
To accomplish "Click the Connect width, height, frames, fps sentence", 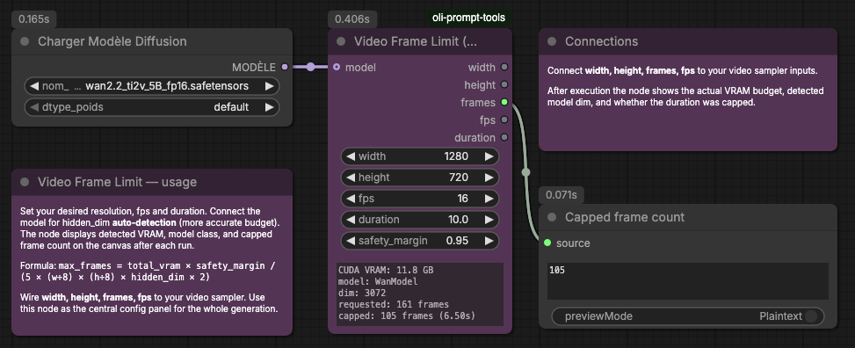I will pos(682,71).
